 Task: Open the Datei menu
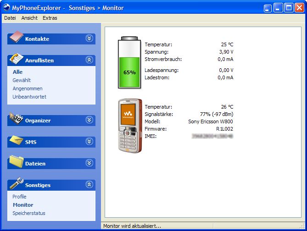point(10,18)
